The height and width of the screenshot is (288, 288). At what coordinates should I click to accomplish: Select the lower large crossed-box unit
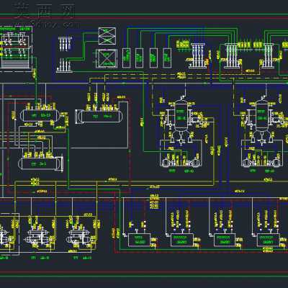click(x=107, y=58)
